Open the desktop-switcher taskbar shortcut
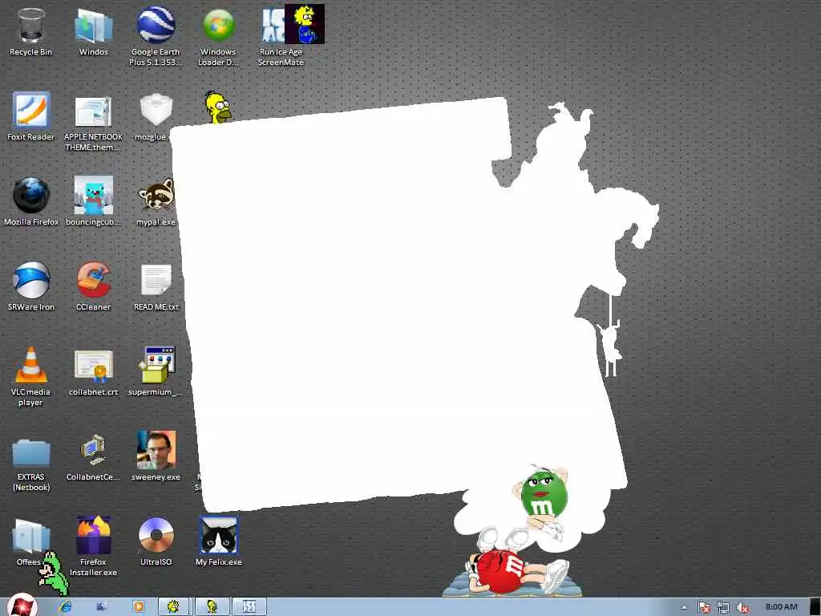821x616 pixels. point(102,606)
